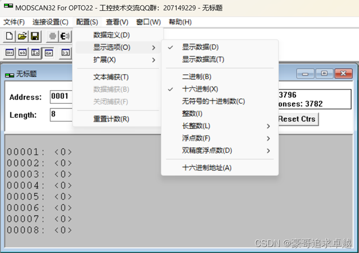Enable 十六进制地址(A) option
Viewport: 359px width, 253px height.
[220, 168]
